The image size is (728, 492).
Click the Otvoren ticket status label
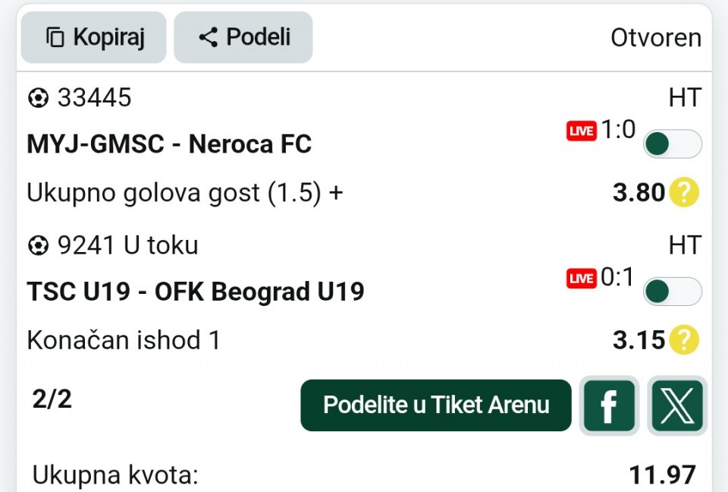(x=656, y=37)
